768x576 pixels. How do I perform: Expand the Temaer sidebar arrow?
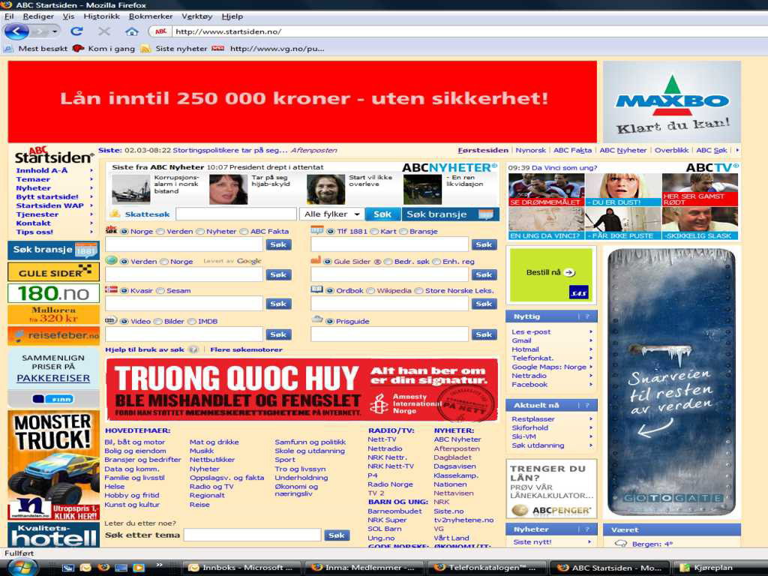pos(91,179)
